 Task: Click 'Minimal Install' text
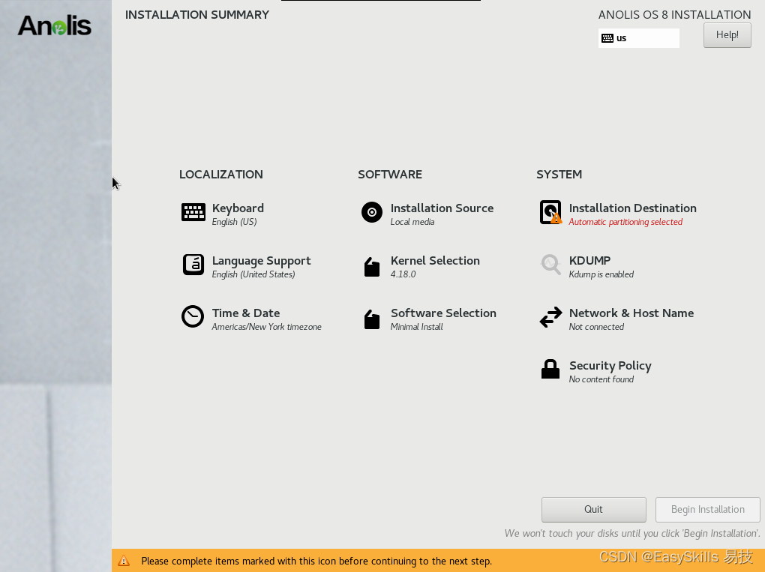pos(417,327)
